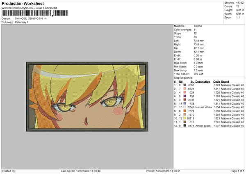Click the Brand column header
Screen dimensions: 246x174
(225, 82)
